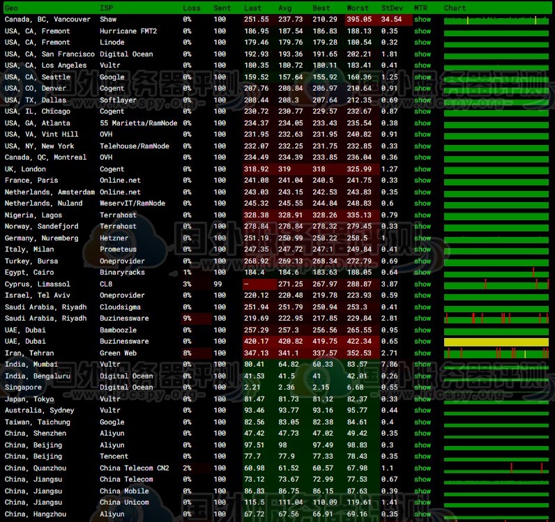
Task: Click best value '318' for London
Action: coord(319,169)
